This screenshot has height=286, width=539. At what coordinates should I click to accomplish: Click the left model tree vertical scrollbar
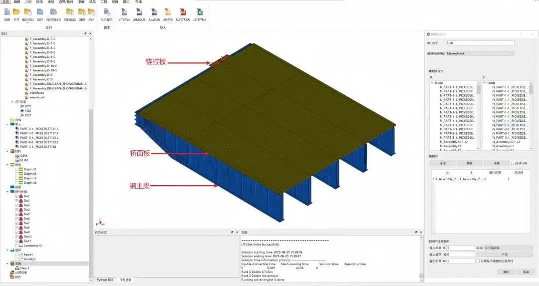90,150
